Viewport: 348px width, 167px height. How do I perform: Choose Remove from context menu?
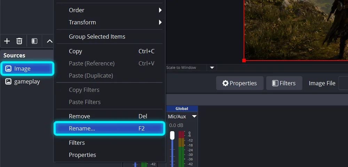point(110,116)
